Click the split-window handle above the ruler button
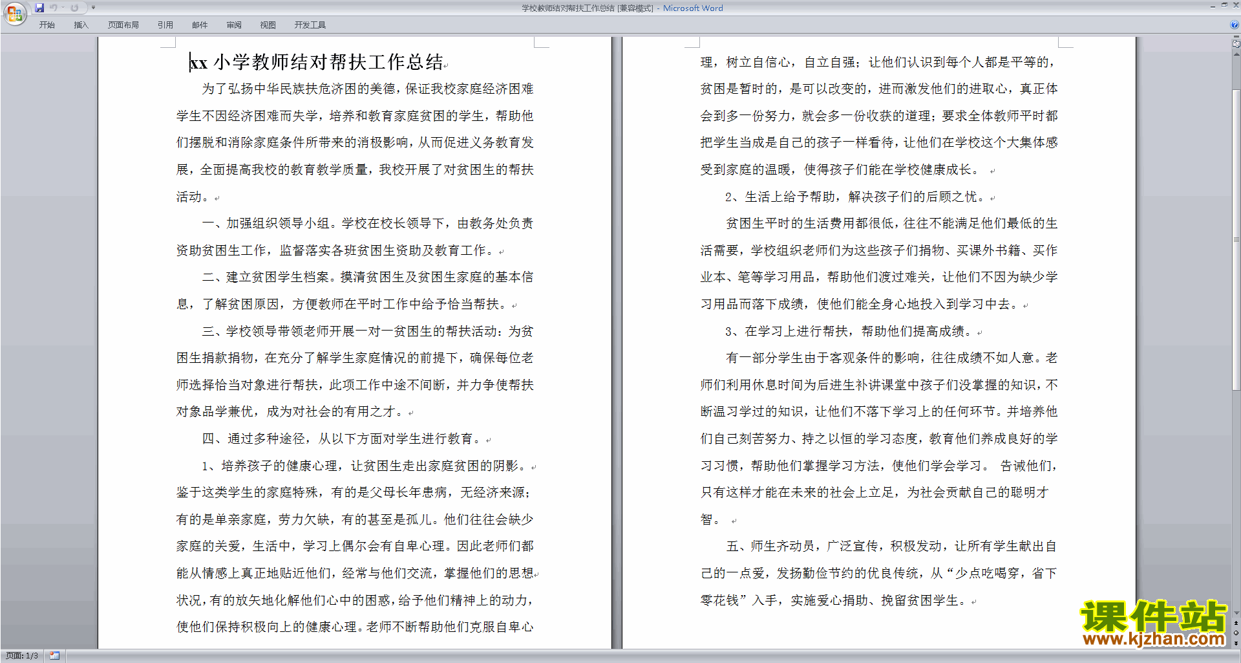This screenshot has width=1241, height=663. pyautogui.click(x=1236, y=38)
